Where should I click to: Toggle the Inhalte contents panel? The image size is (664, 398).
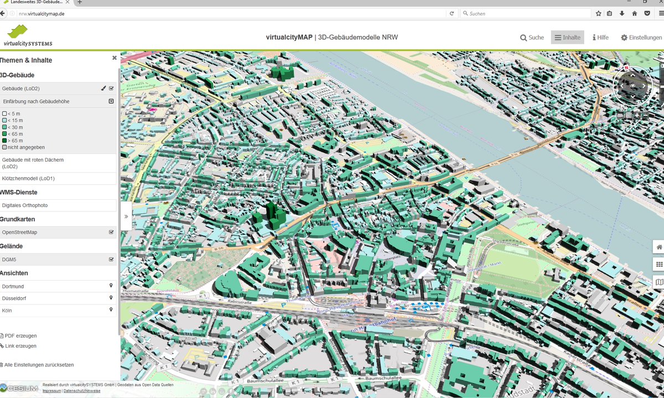(568, 37)
